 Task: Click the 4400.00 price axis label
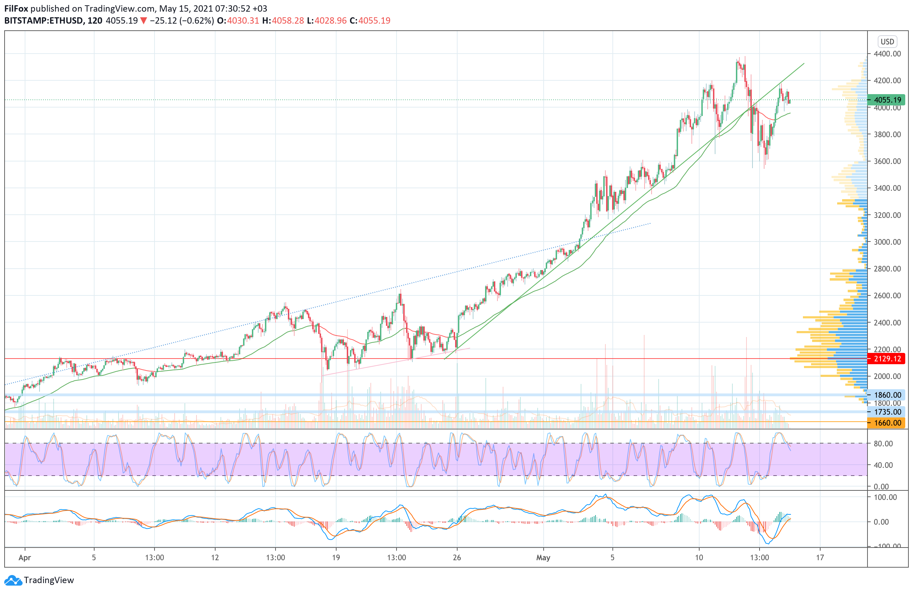pos(887,54)
